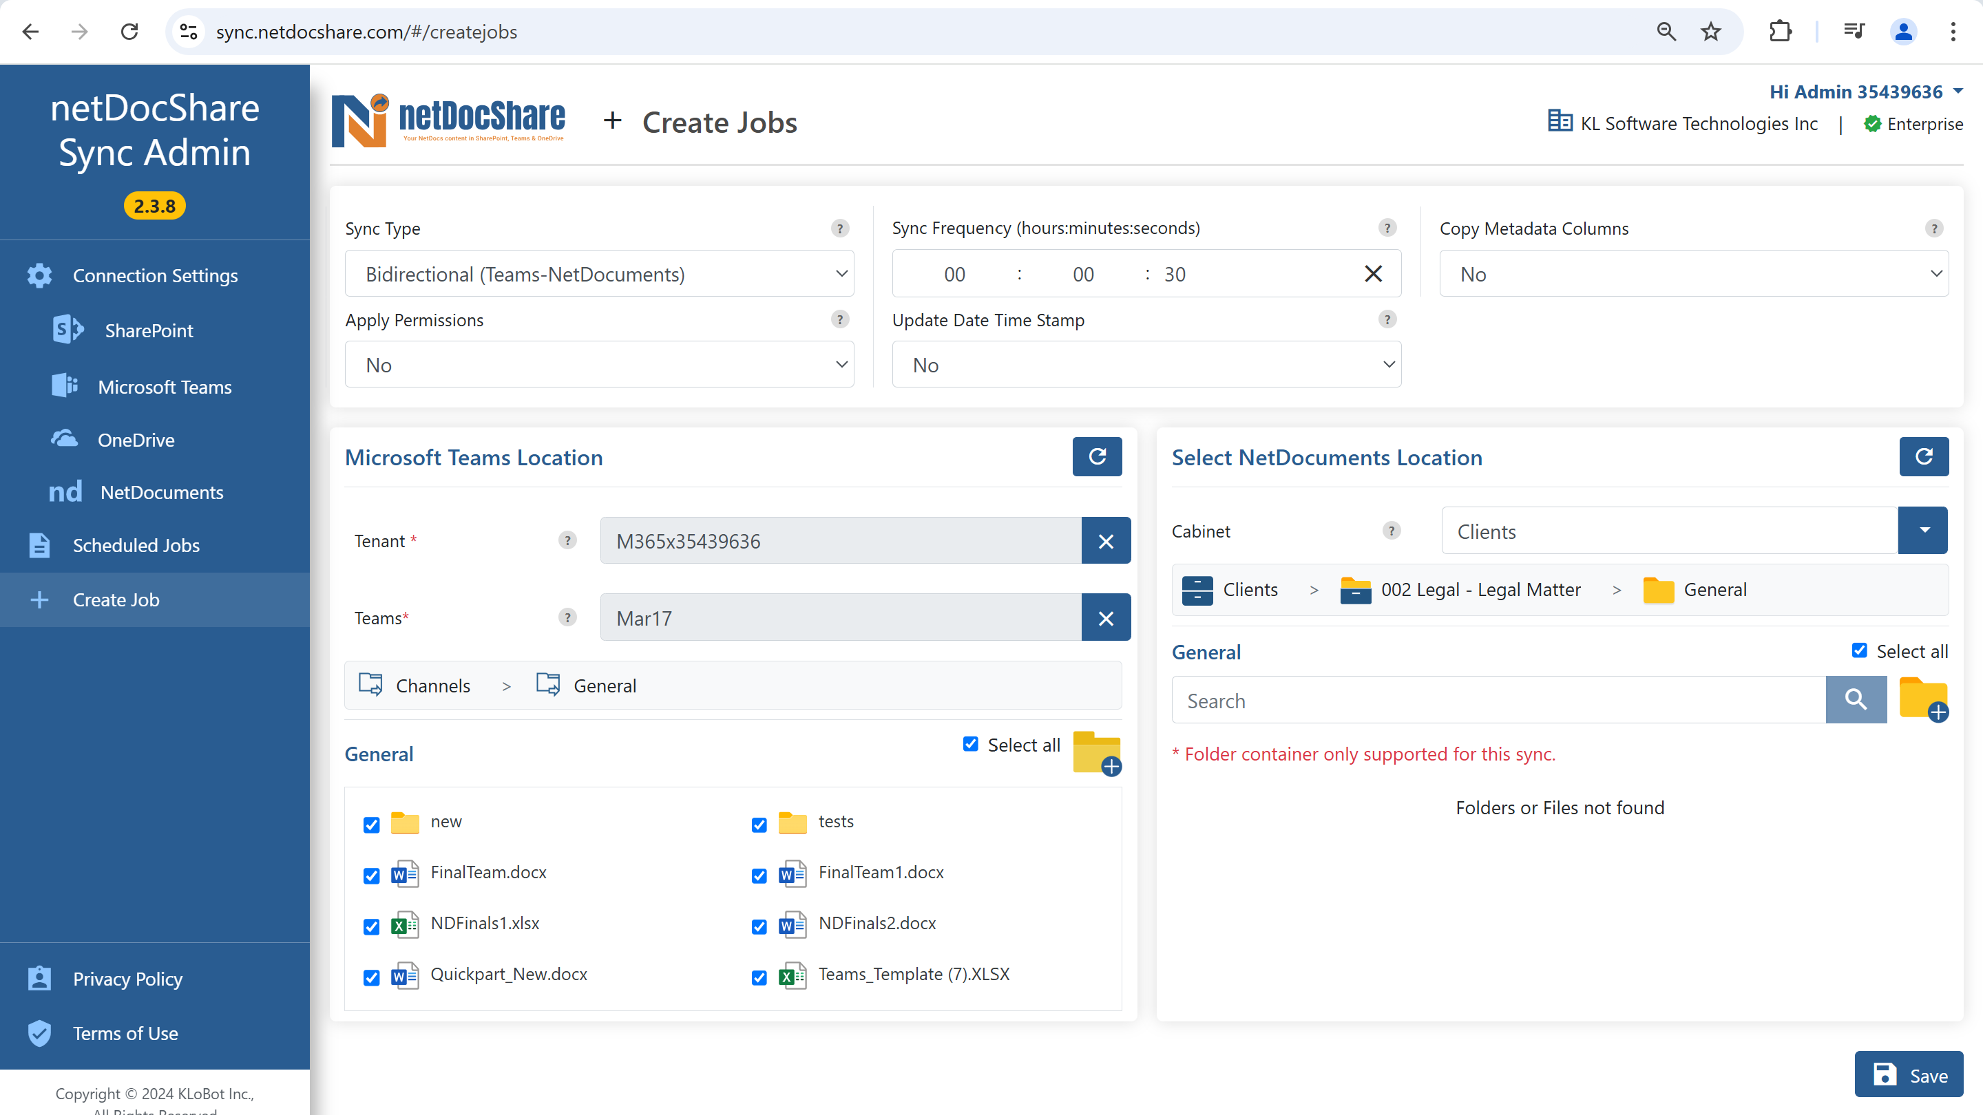Open Connection Settings in sidebar
This screenshot has height=1115, width=1983.
pos(155,275)
